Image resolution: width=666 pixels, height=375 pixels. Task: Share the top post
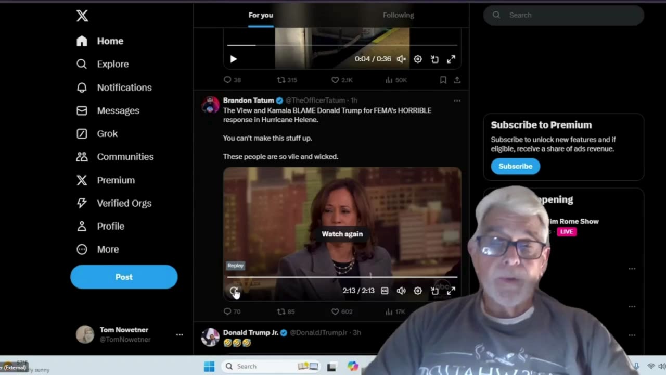pos(457,80)
